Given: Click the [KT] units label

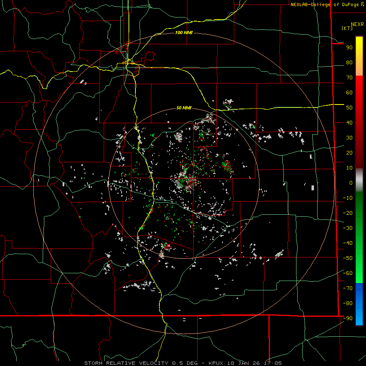Looking at the screenshot, I should click(x=347, y=28).
